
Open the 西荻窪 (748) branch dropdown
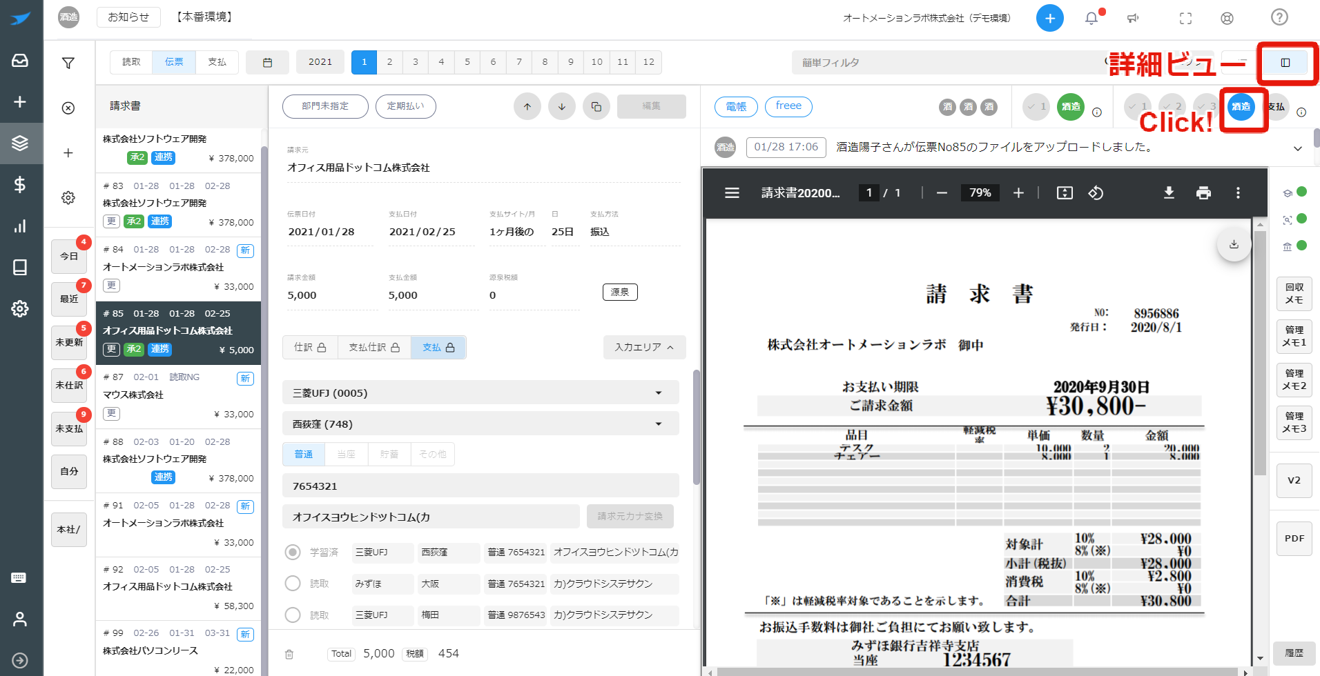pos(481,424)
